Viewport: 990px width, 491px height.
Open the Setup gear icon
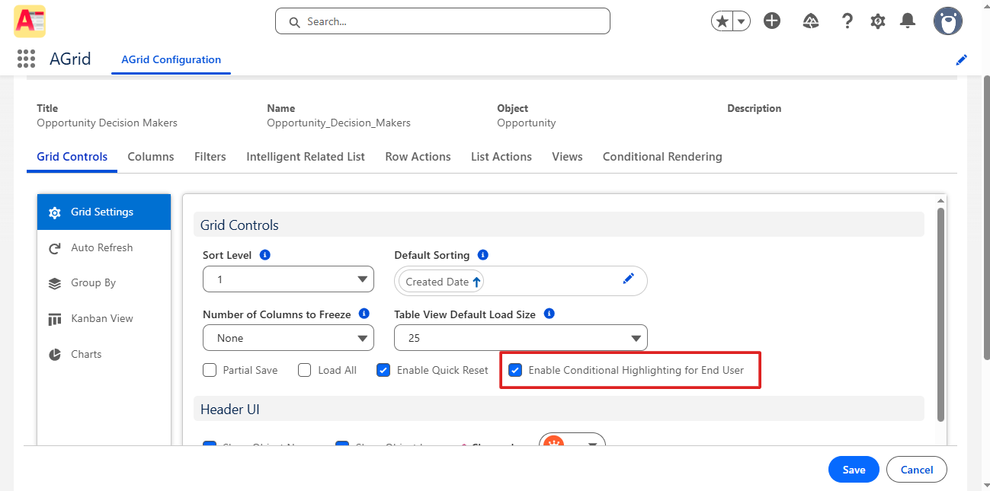878,21
